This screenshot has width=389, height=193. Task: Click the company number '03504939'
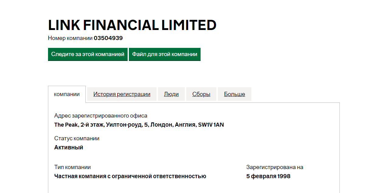pos(108,38)
